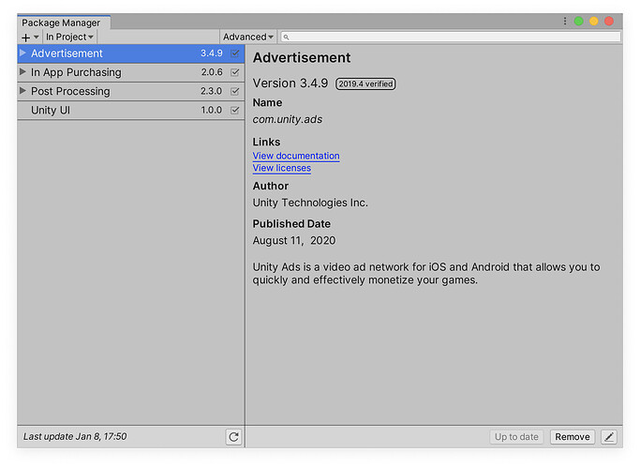Refresh the package list
The image size is (640, 468).
tap(233, 437)
